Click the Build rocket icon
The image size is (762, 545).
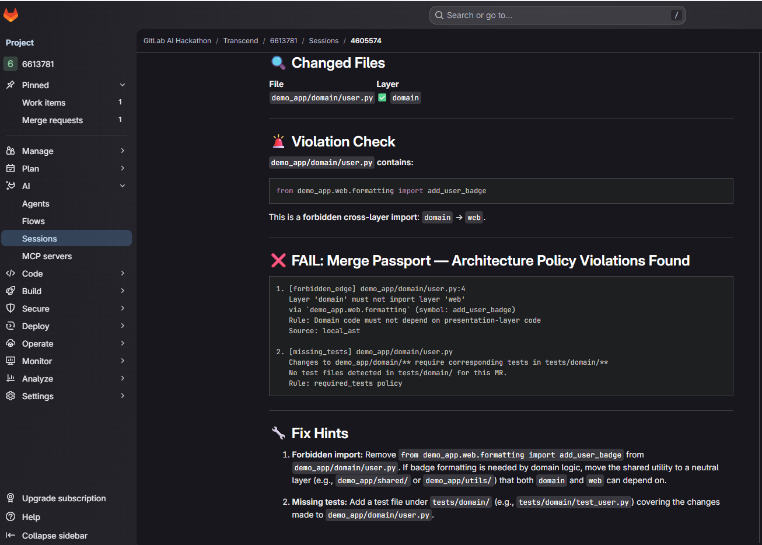11,291
